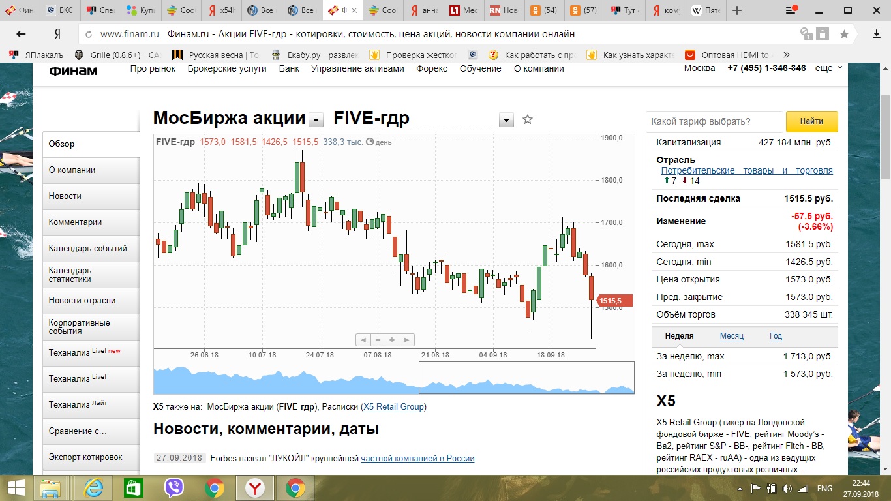Open the network status tray icon
Screen dimensions: 891x501
(x=803, y=488)
